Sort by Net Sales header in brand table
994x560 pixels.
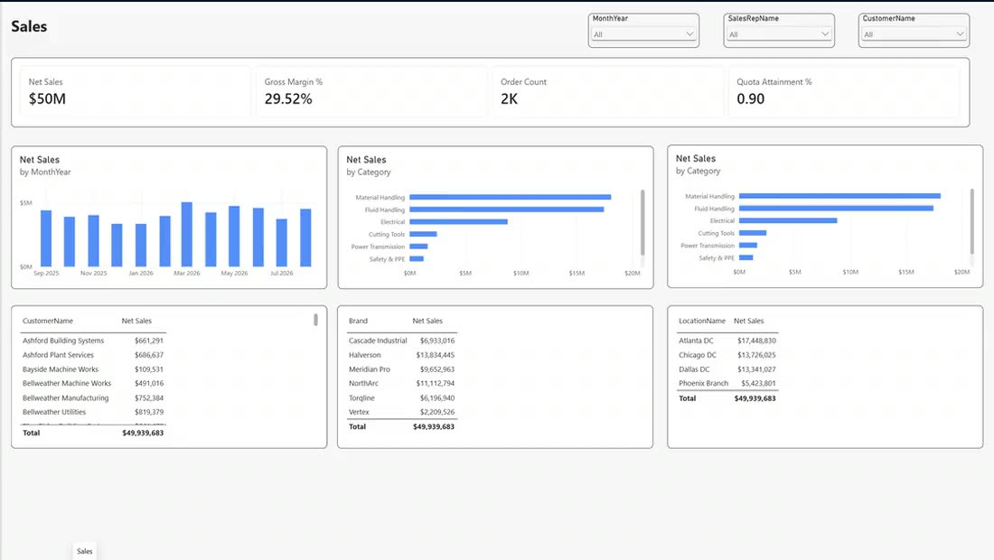(427, 322)
